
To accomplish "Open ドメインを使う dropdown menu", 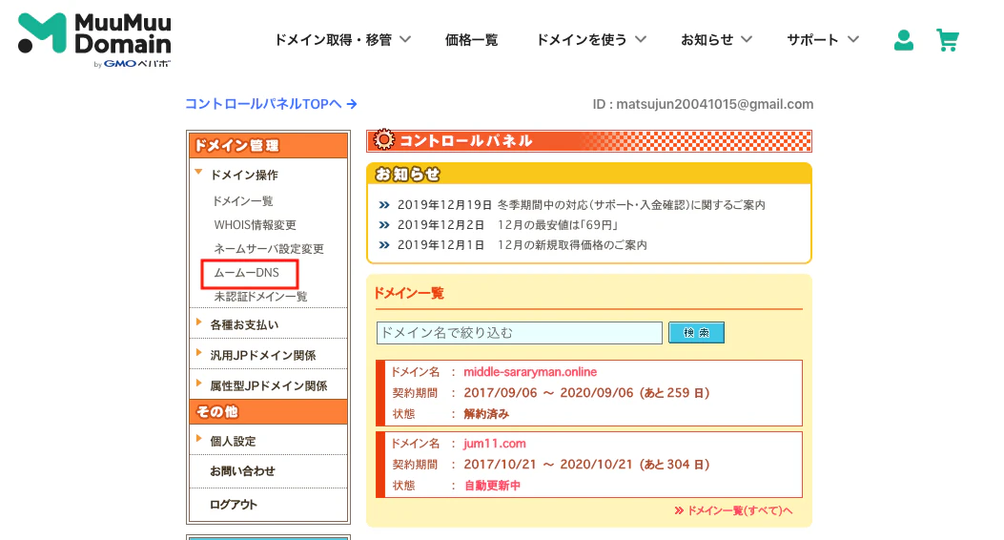I will point(591,40).
